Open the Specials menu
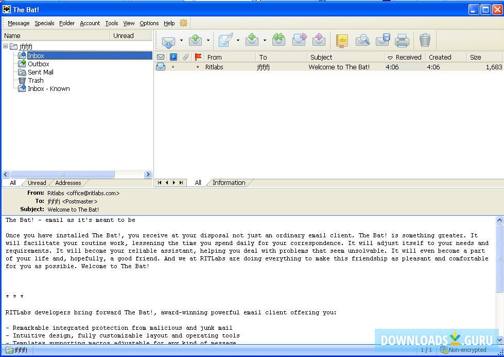The image size is (504, 357). (x=44, y=23)
